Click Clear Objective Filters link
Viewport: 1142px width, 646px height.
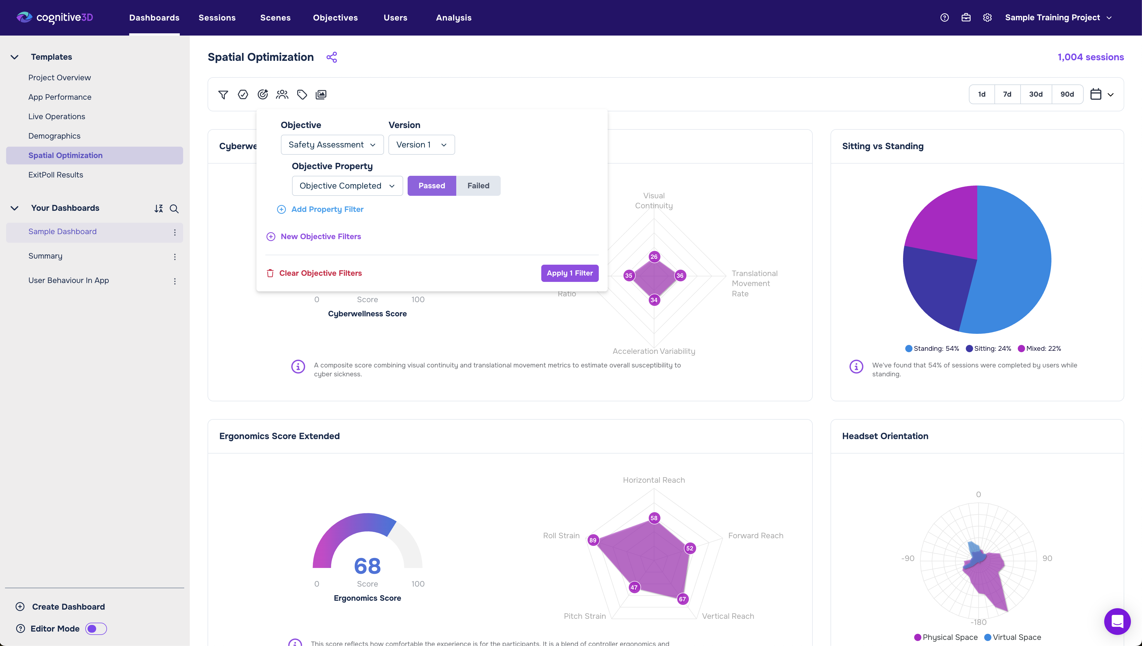coord(320,273)
